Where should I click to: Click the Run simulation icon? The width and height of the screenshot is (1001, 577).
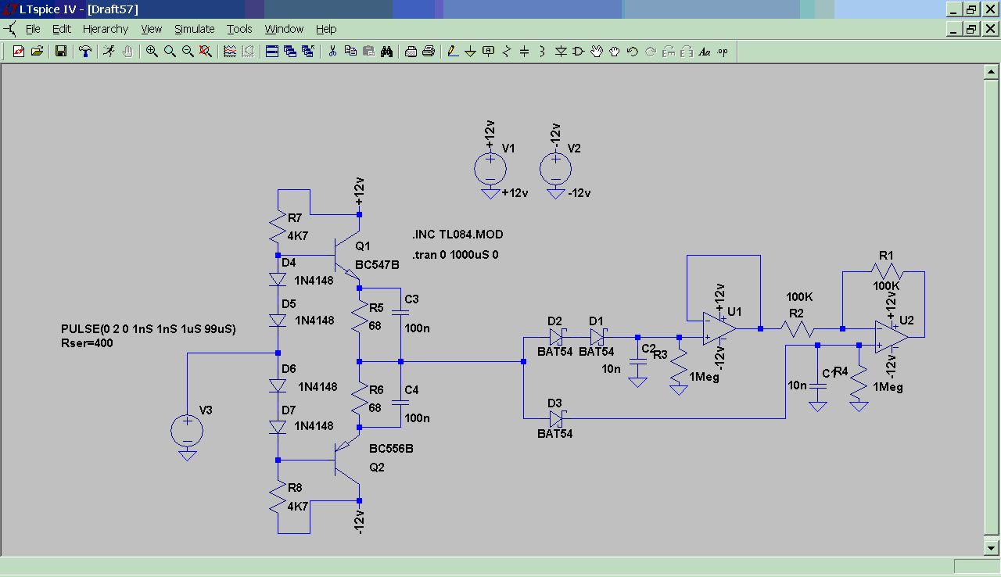(x=109, y=52)
